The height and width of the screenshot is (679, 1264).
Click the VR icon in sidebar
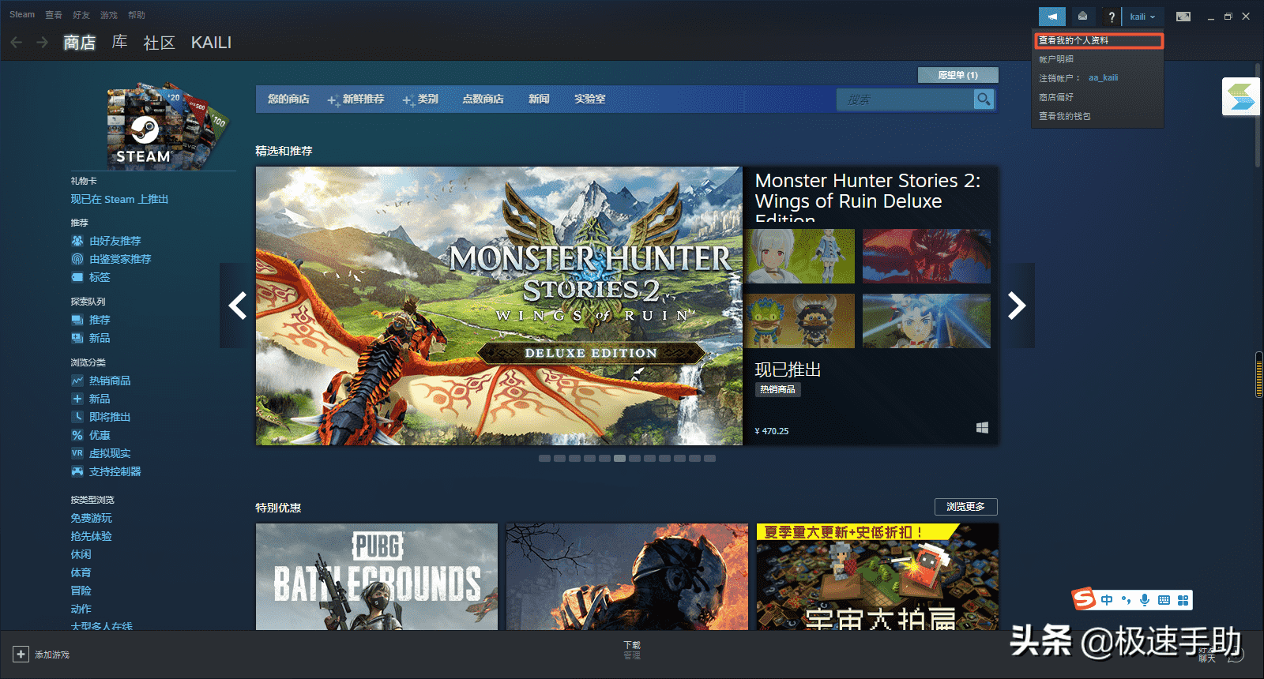pos(77,453)
